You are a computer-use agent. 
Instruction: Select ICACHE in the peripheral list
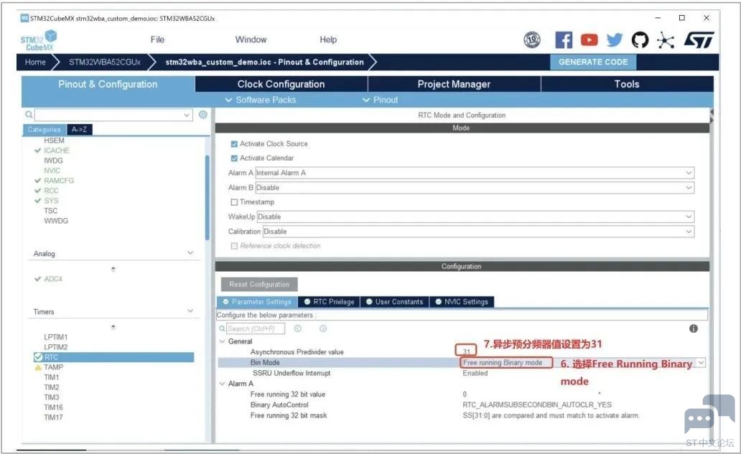[56, 151]
